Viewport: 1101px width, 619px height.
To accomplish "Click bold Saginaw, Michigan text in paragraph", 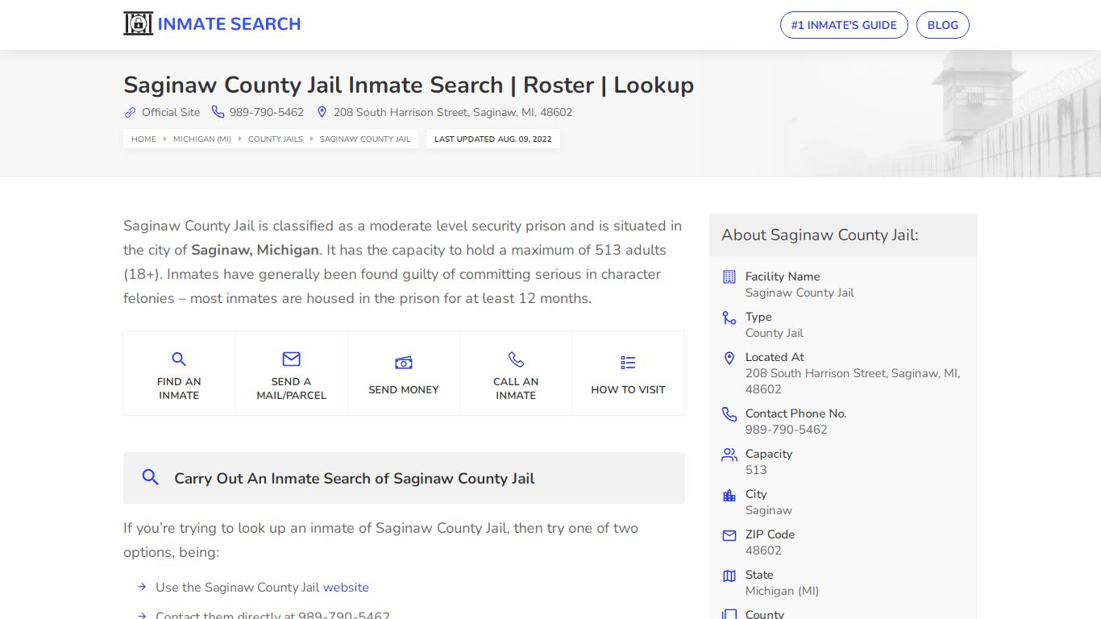I will (x=255, y=250).
